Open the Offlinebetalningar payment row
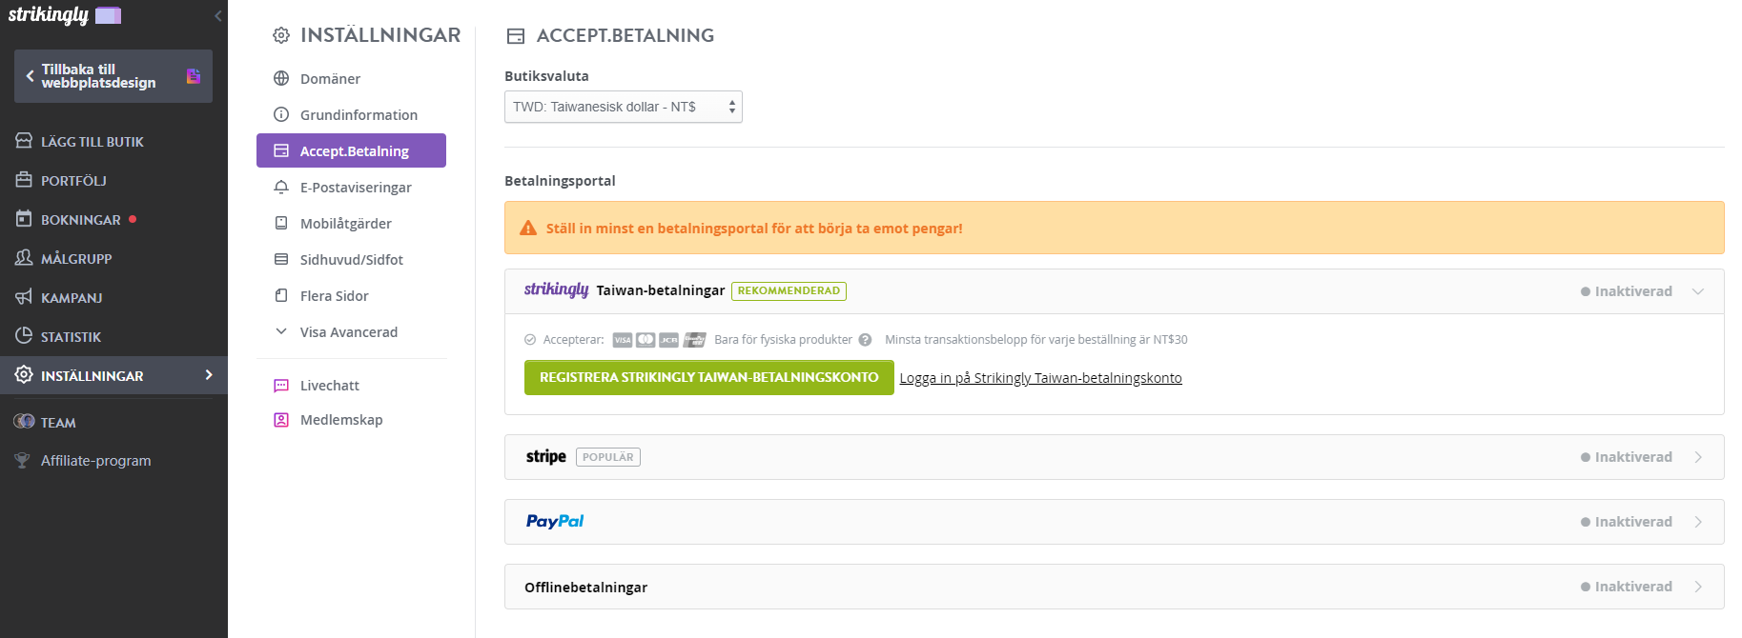Viewport: 1742px width, 638px height. [1114, 587]
